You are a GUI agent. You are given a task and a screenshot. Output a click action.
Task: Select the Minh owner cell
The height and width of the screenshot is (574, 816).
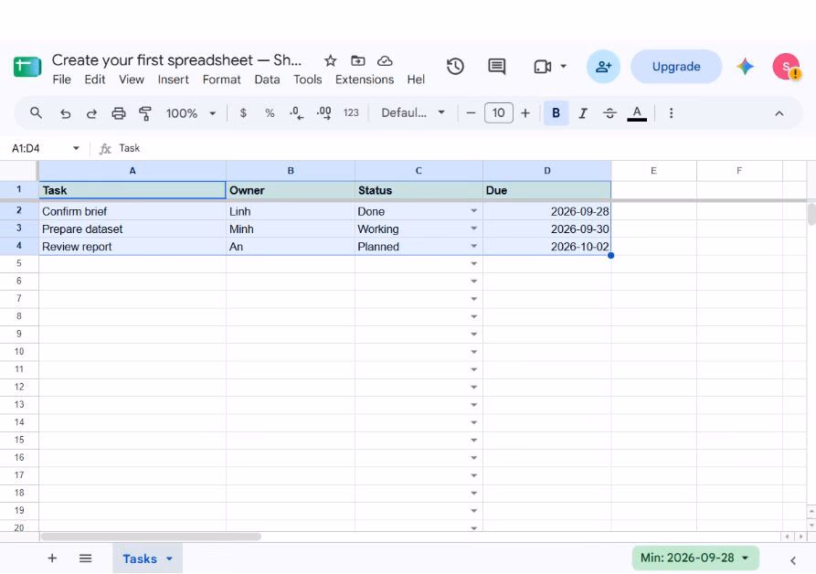291,229
